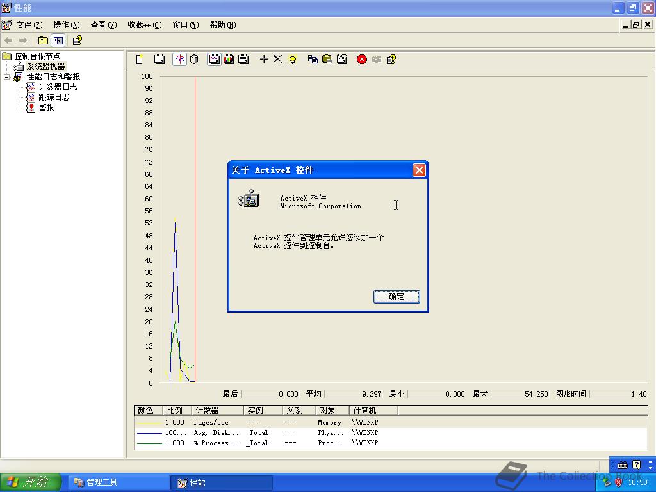
Task: Close the 关于 ActiveX 控件 dialog
Action: pos(419,170)
